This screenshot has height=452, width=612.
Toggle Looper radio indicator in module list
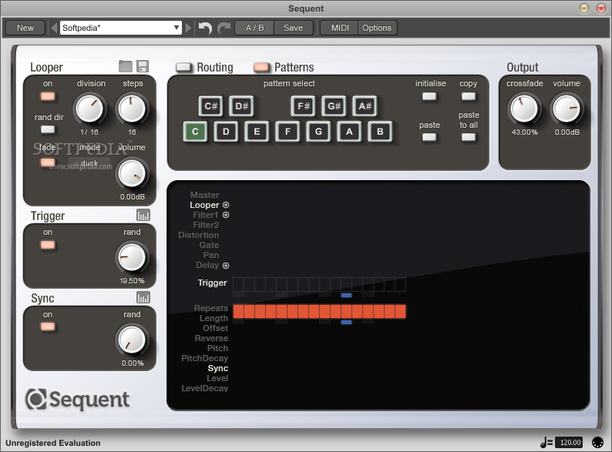226,205
